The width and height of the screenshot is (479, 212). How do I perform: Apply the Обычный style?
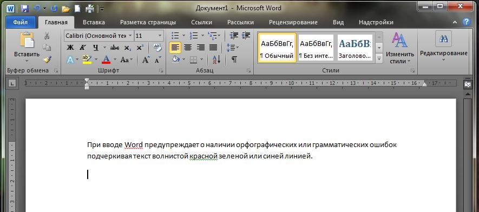[x=277, y=47]
